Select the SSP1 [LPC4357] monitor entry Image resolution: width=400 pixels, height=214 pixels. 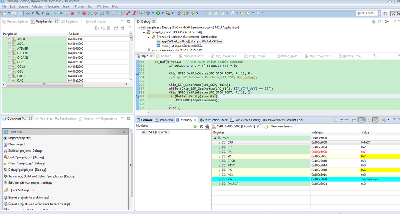coord(159,132)
